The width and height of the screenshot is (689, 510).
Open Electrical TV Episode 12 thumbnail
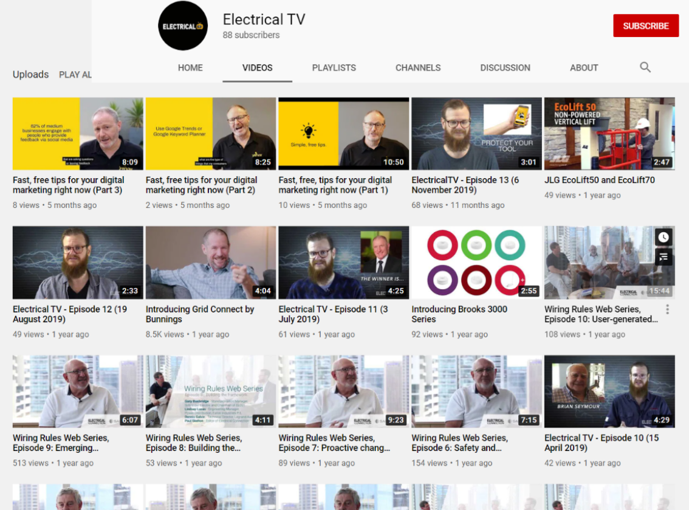(78, 263)
